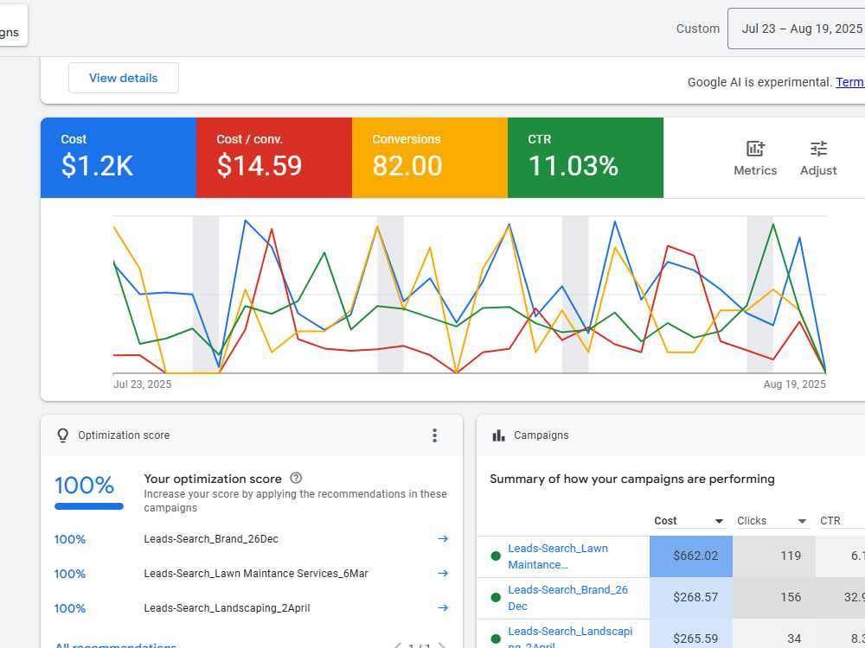Click the 119 clicks cell
Image resolution: width=865 pixels, height=648 pixels.
pos(774,556)
